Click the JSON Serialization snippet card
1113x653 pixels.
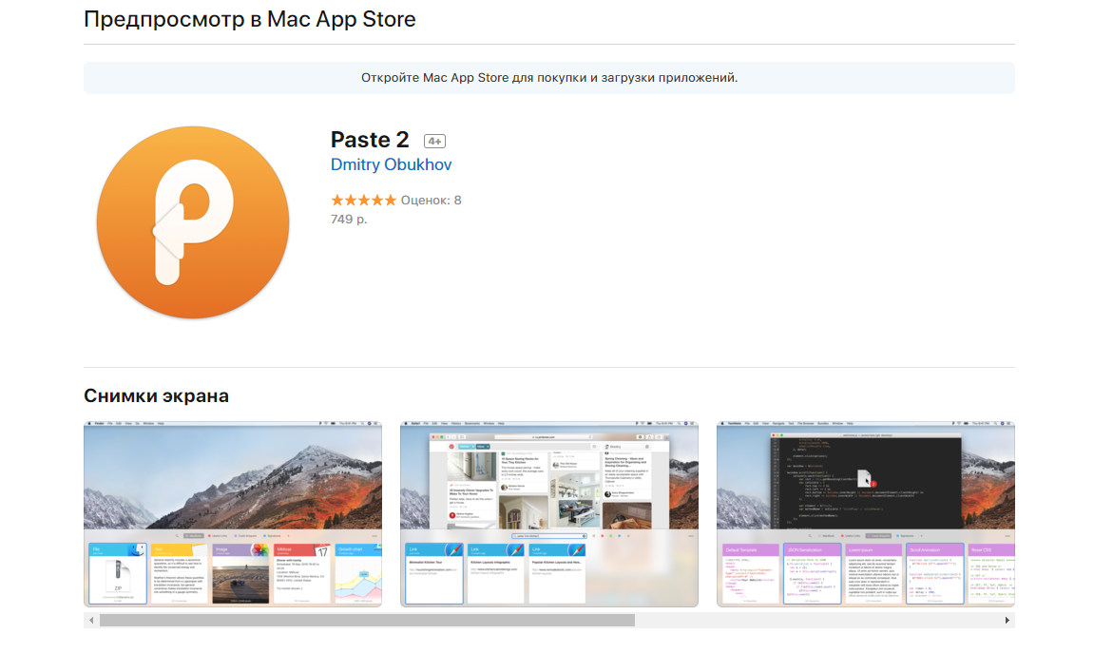811,575
